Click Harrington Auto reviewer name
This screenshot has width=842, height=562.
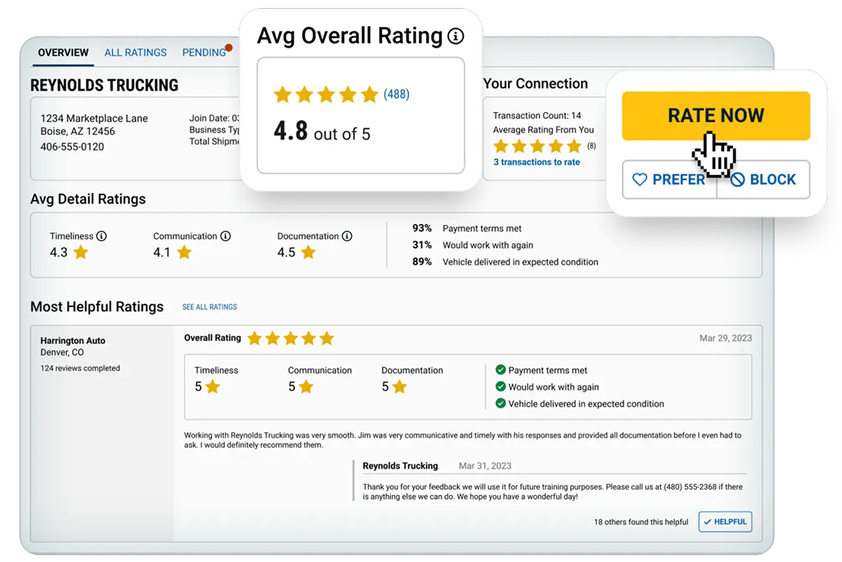73,341
